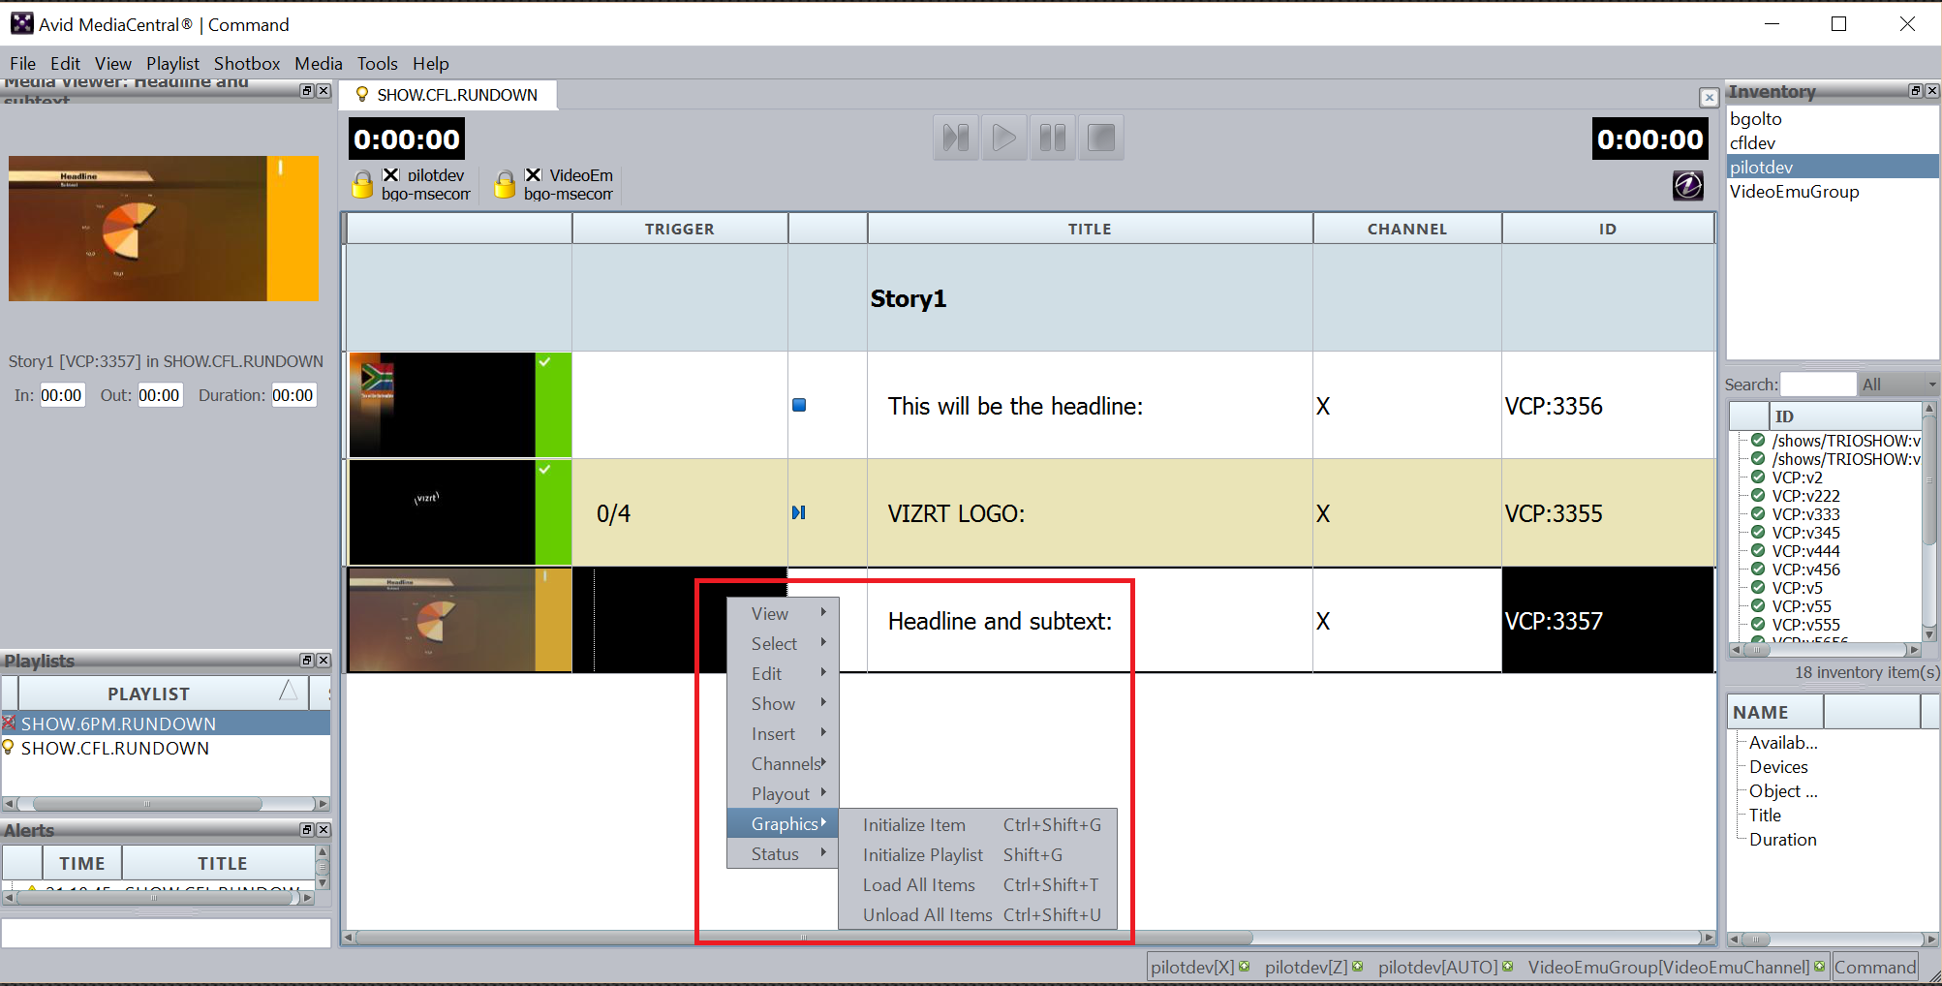The height and width of the screenshot is (986, 1942).
Task: Choose Load All Items
Action: (x=978, y=884)
